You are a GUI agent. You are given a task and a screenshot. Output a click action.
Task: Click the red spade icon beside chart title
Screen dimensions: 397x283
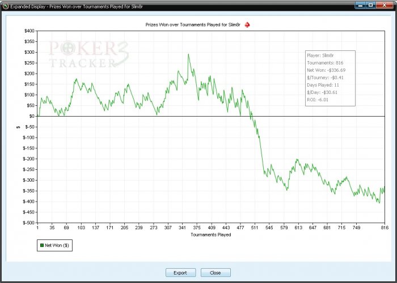point(247,25)
